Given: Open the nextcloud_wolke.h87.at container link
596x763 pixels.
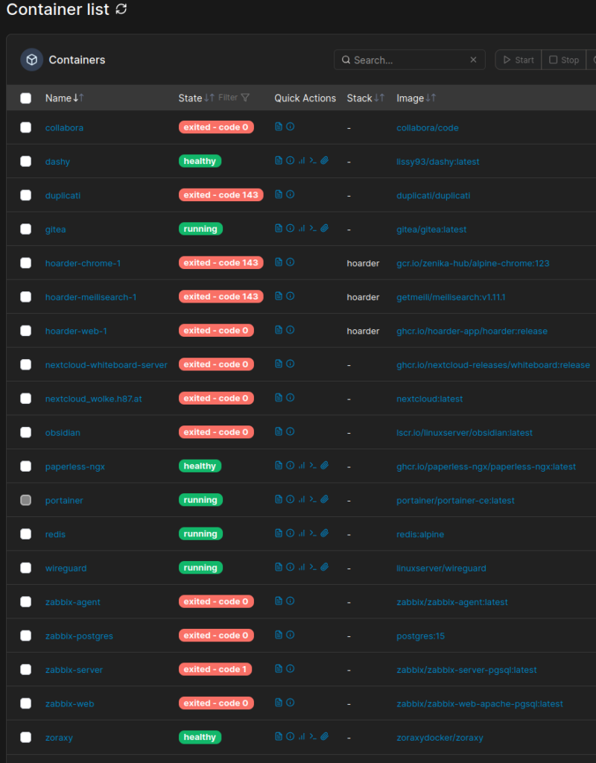Looking at the screenshot, I should tap(93, 399).
